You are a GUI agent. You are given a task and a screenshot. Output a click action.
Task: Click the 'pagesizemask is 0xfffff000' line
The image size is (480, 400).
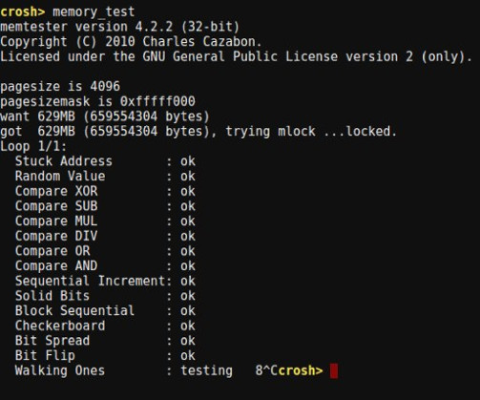point(97,101)
